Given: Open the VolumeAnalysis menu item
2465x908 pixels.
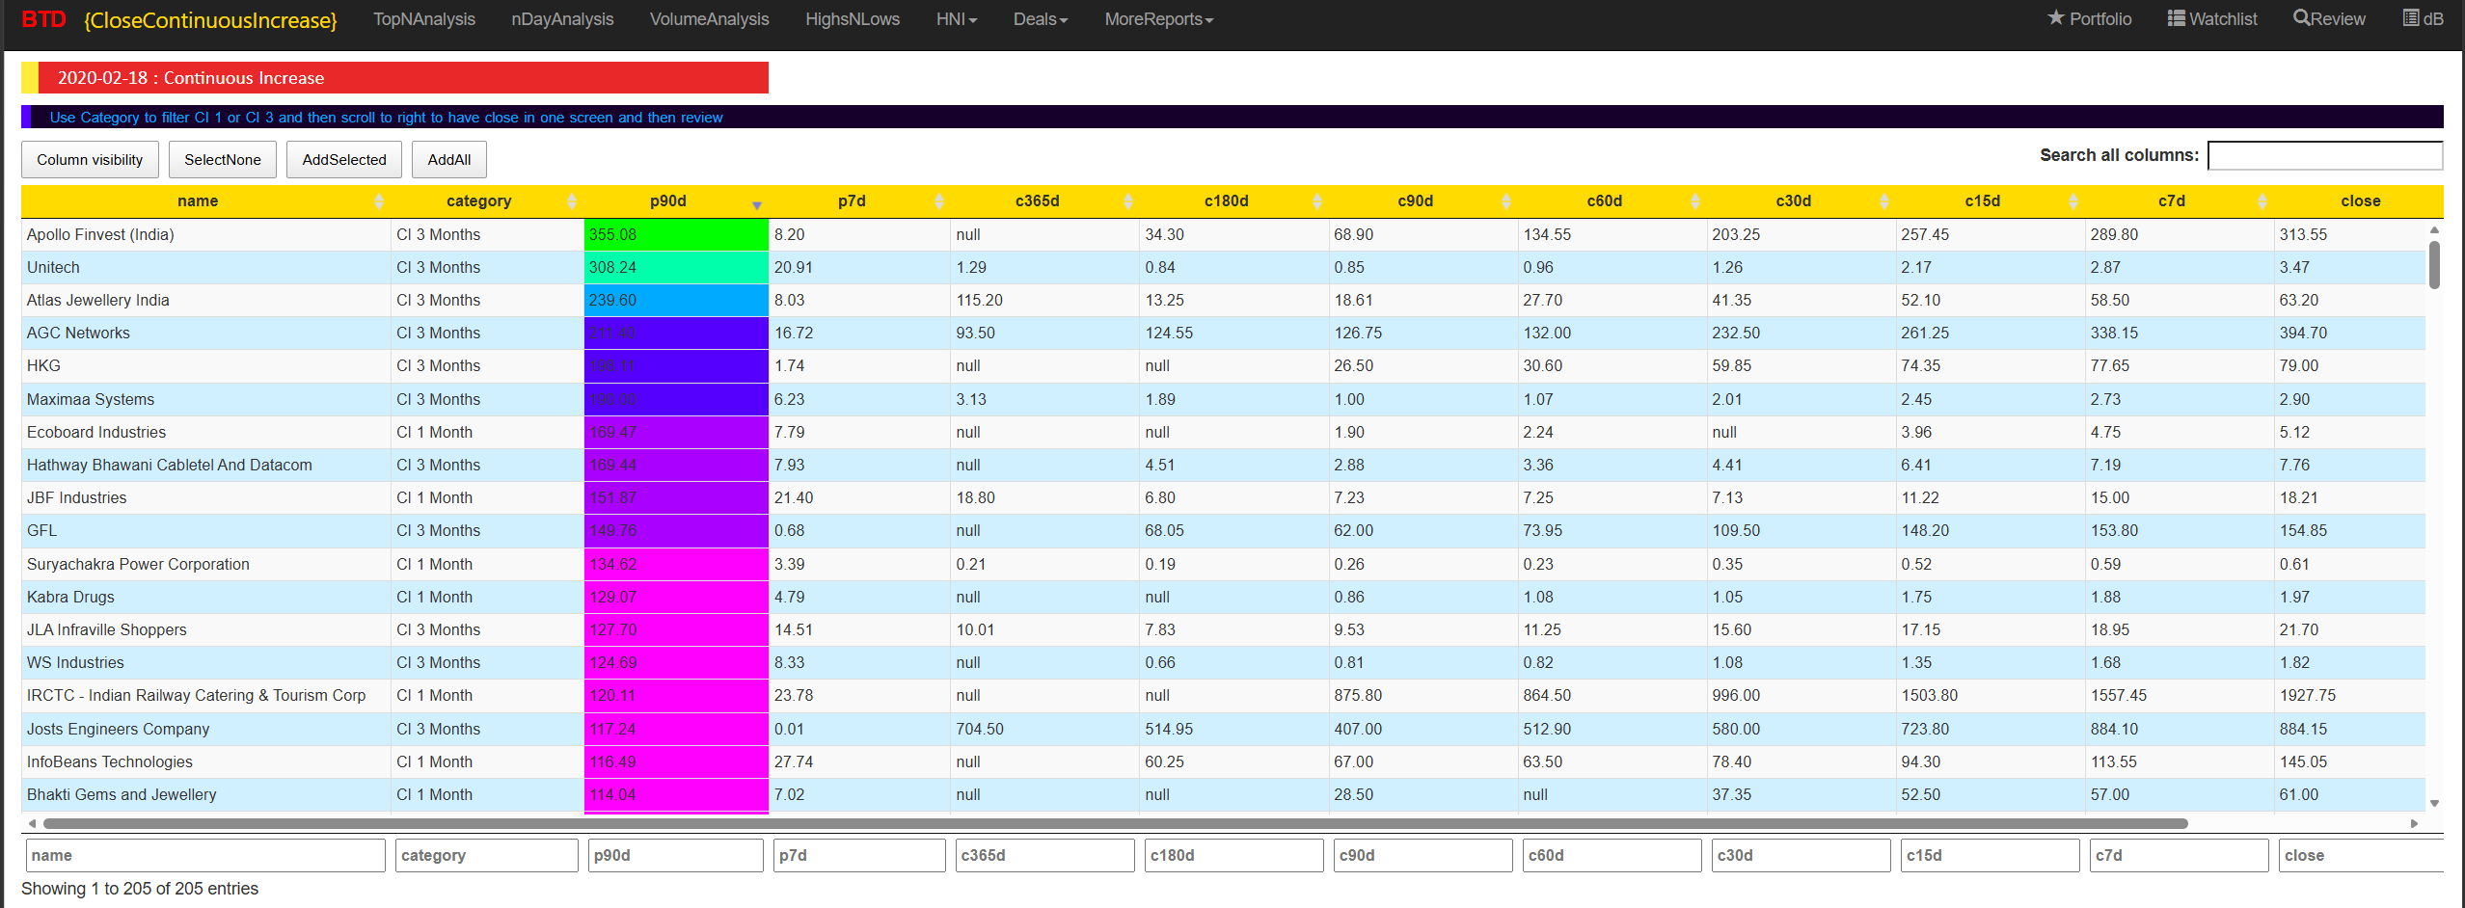Looking at the screenshot, I should tap(709, 19).
